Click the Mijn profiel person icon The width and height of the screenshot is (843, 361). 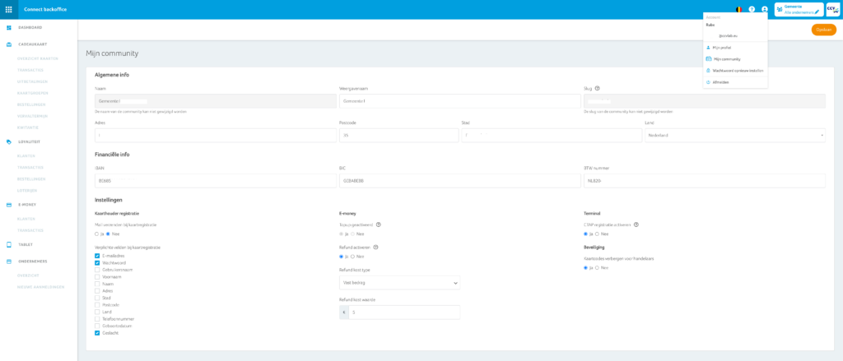tap(709, 48)
